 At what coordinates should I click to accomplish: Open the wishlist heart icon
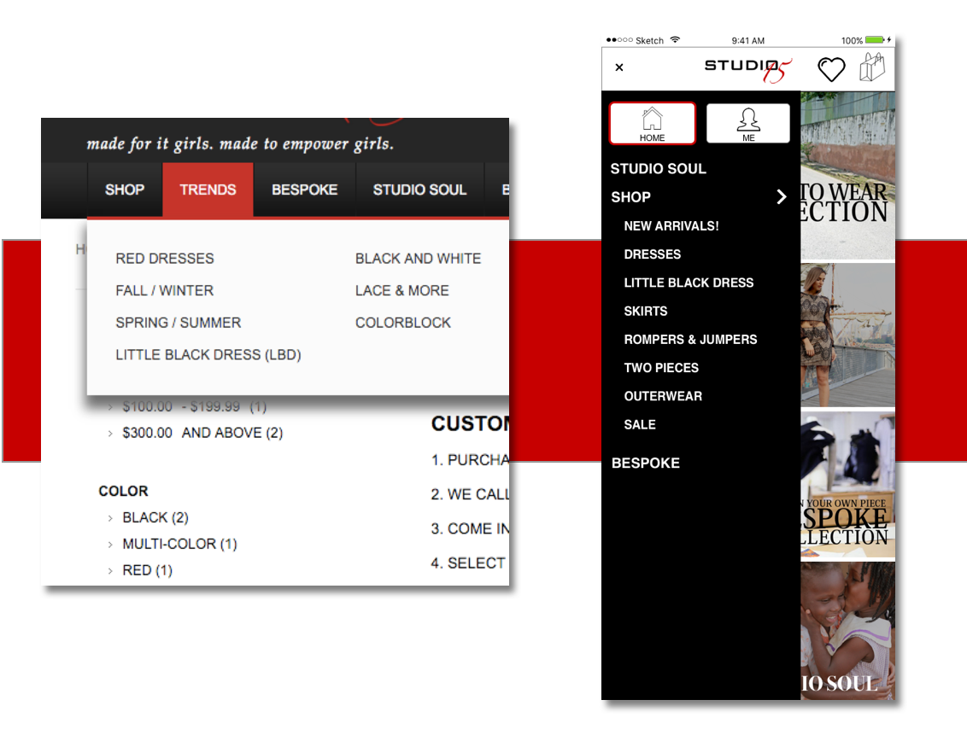831,69
